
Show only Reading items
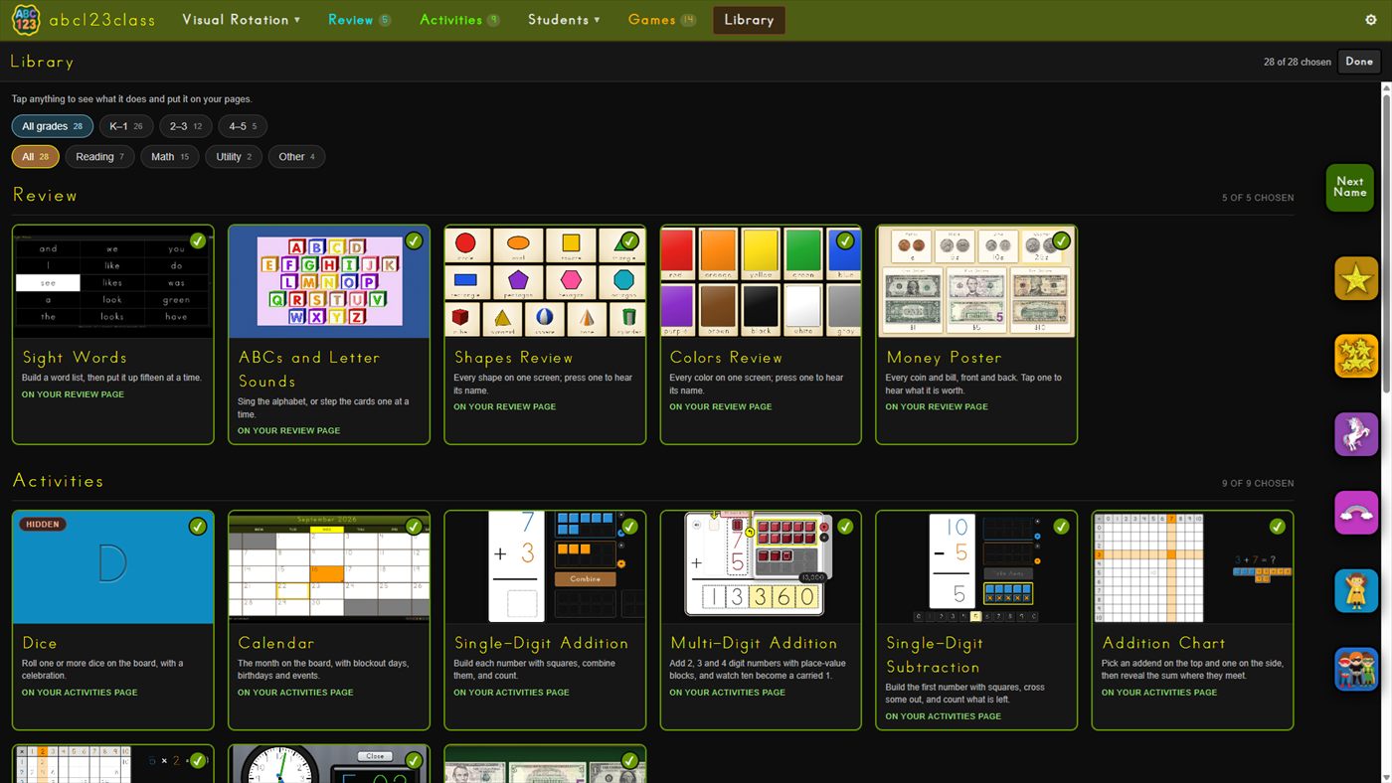click(x=99, y=156)
